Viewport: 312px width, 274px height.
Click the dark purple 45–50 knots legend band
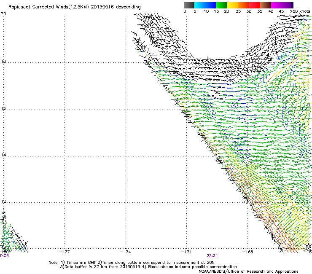click(x=288, y=5)
